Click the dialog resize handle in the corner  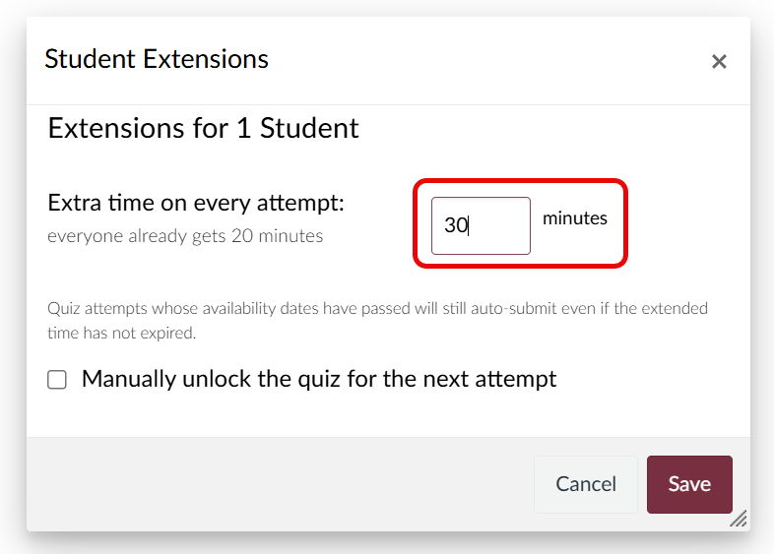pyautogui.click(x=738, y=519)
